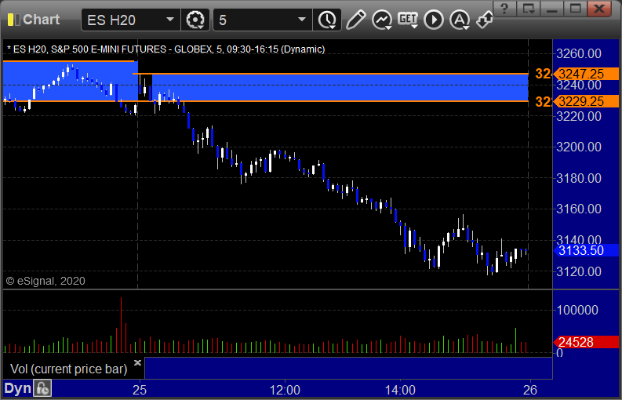
Task: Expand the interval 5 dropdown arrow
Action: [302, 20]
